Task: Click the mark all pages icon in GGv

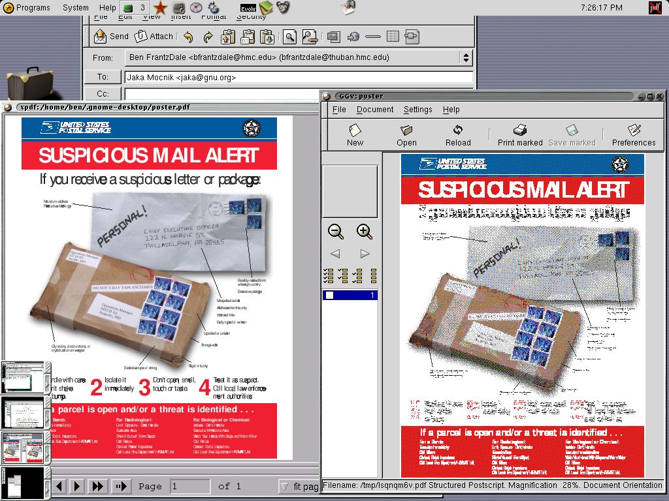Action: pos(328,276)
